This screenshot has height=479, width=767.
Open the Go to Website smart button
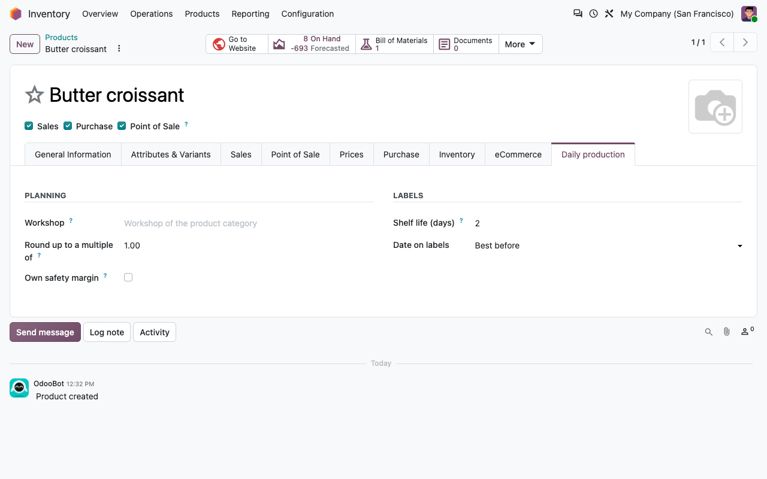click(x=237, y=44)
